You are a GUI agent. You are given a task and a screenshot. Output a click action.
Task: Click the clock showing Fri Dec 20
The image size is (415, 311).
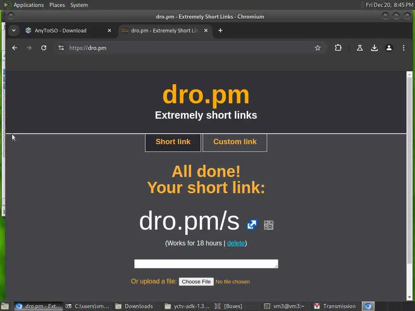click(x=389, y=5)
